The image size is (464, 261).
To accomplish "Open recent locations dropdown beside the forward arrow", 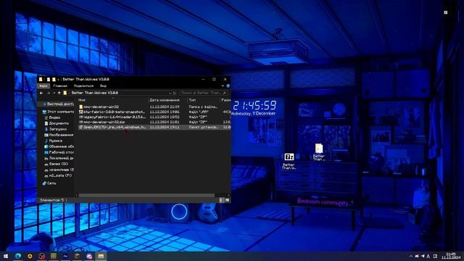I will [54, 93].
